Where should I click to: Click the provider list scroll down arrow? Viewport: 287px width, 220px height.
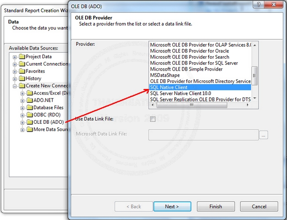tap(255, 99)
